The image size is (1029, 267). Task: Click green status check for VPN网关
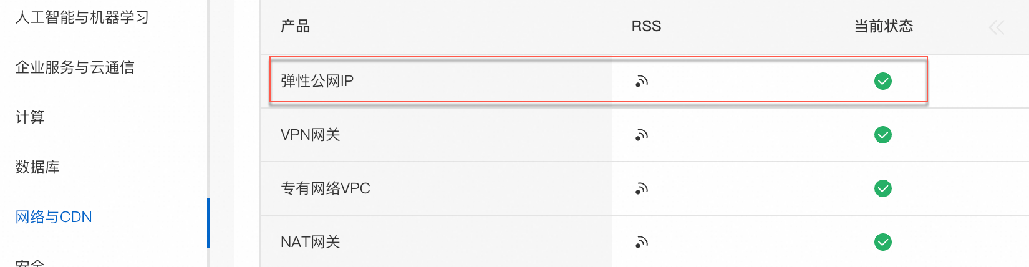pyautogui.click(x=882, y=135)
